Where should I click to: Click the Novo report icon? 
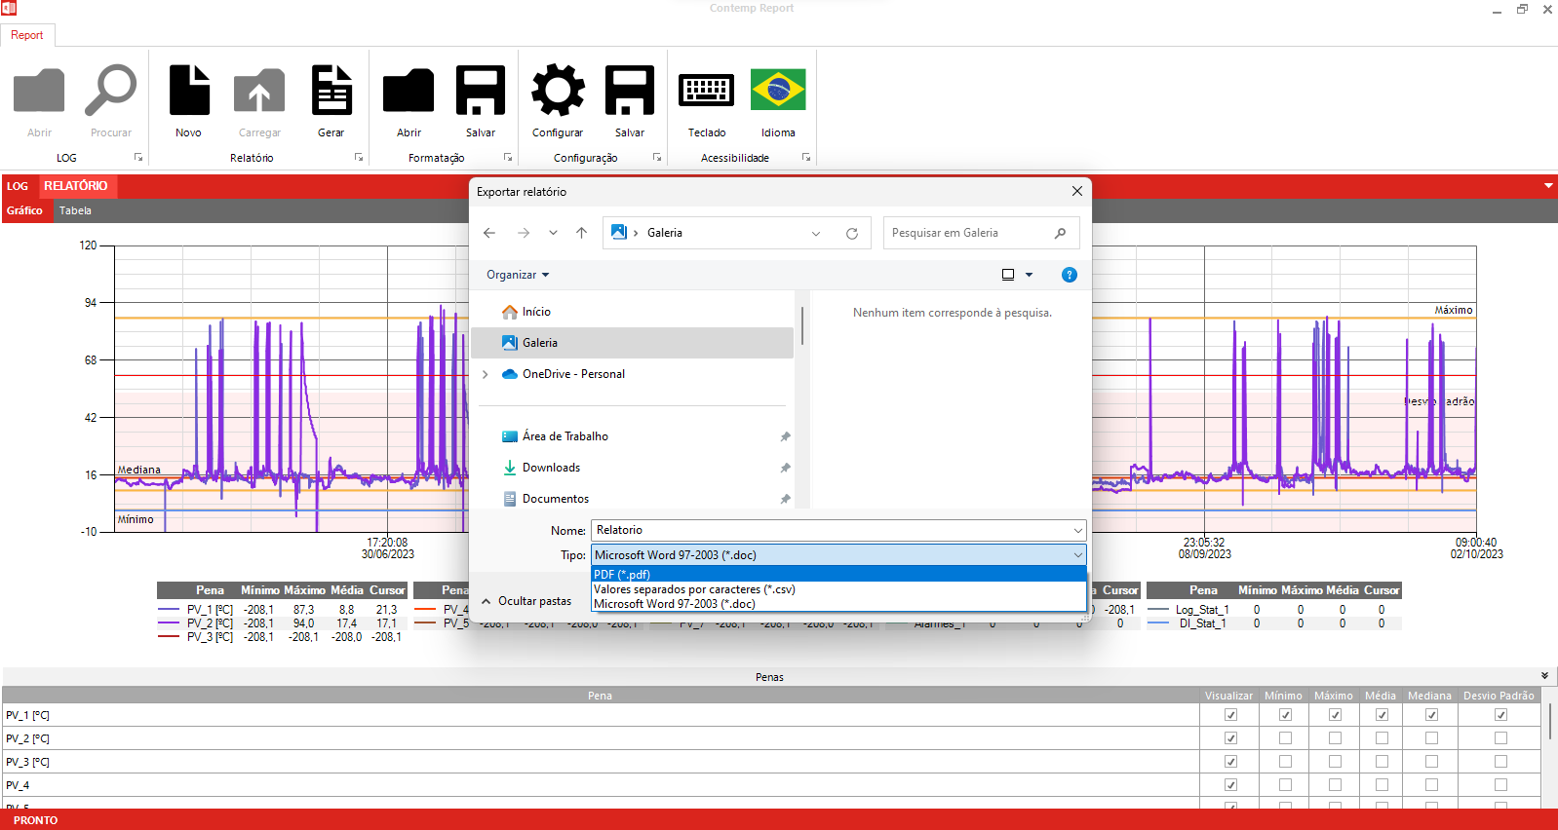(189, 92)
